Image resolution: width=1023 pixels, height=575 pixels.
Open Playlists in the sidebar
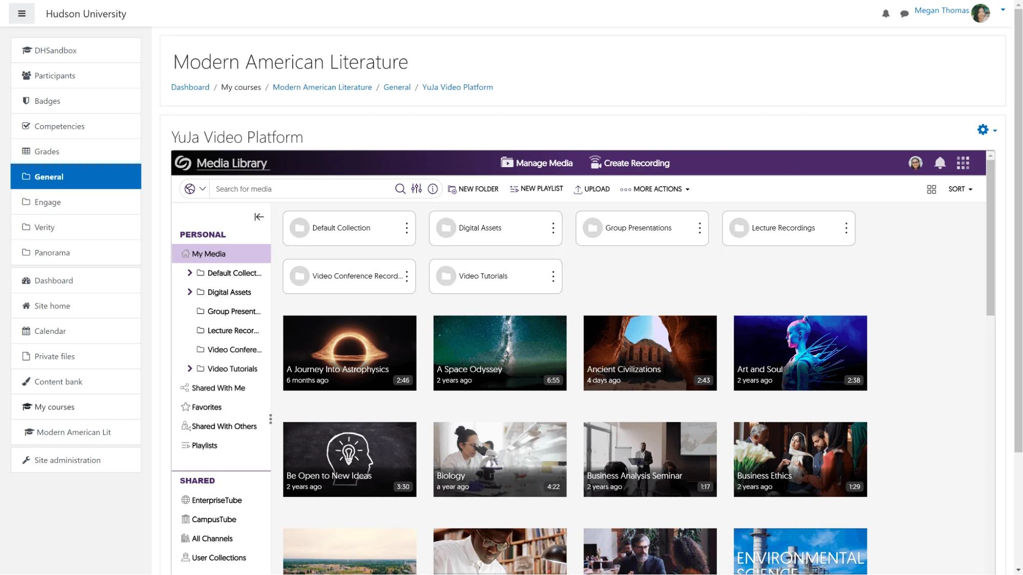coord(199,445)
